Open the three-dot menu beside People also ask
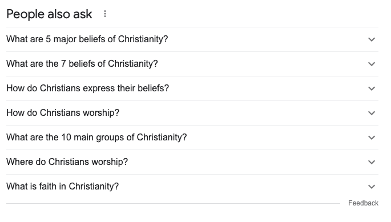The image size is (391, 222). coord(105,14)
